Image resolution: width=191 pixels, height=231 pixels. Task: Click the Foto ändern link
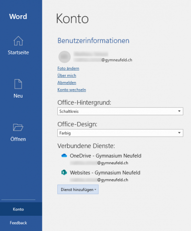coord(68,69)
